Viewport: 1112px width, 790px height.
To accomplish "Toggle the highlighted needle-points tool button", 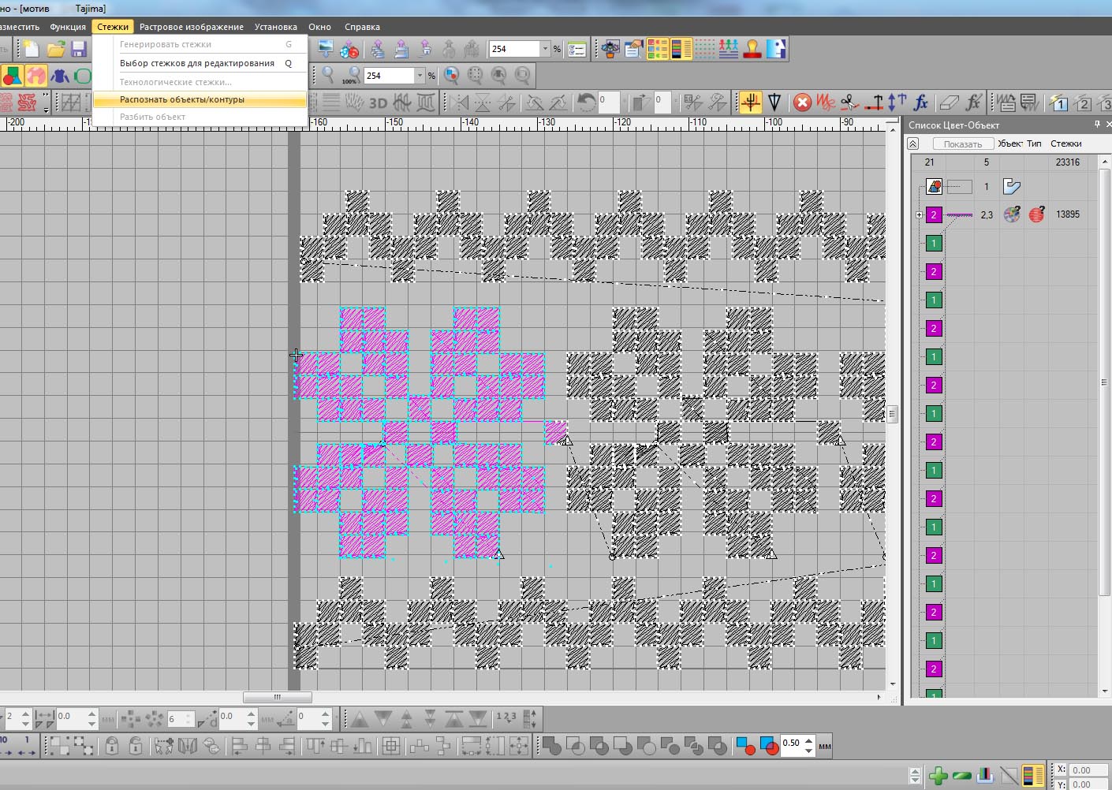I will 750,102.
